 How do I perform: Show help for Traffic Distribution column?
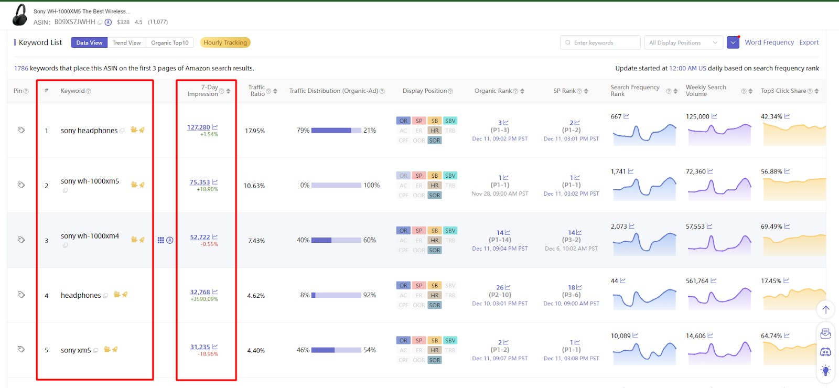pyautogui.click(x=382, y=91)
